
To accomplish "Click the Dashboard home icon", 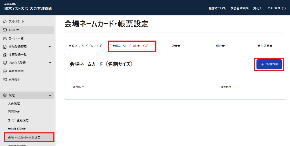I will [5, 21].
